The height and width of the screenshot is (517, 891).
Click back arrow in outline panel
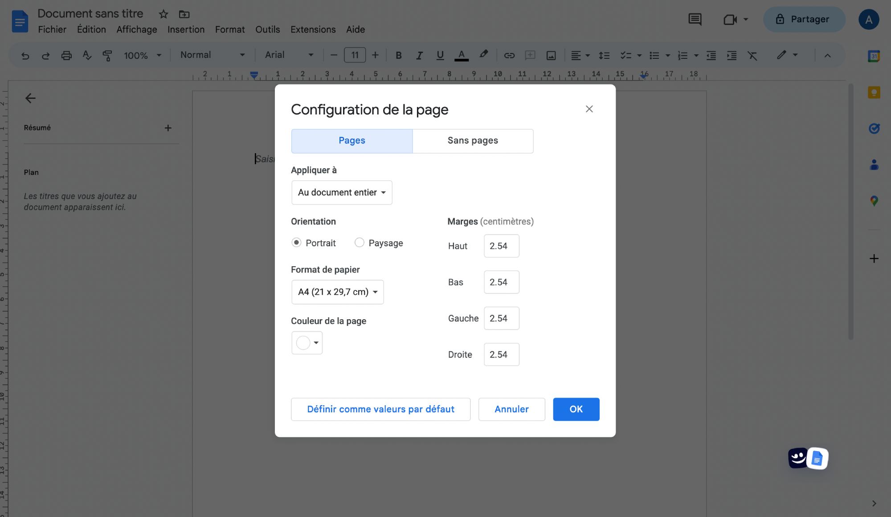(30, 98)
